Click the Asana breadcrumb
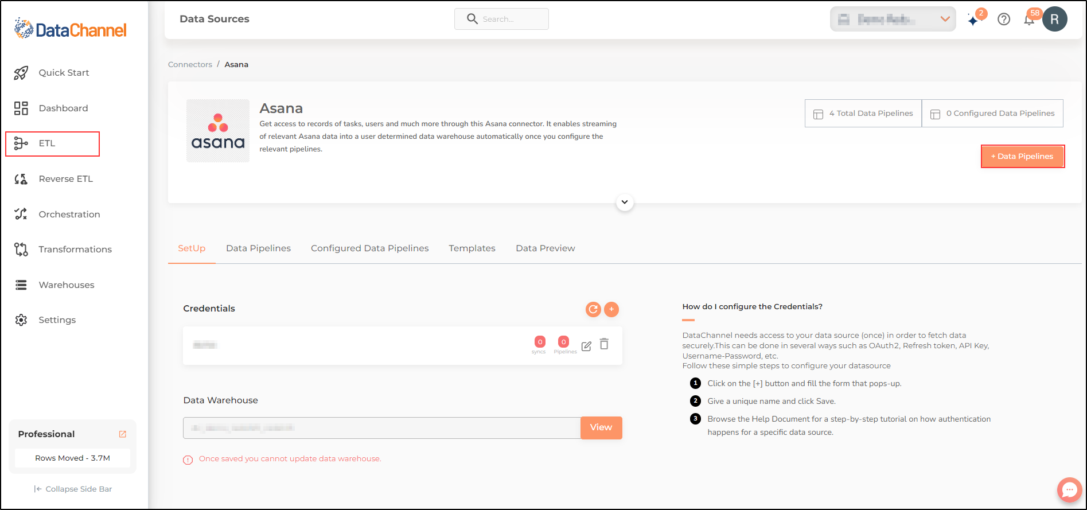The image size is (1087, 510). coord(236,65)
